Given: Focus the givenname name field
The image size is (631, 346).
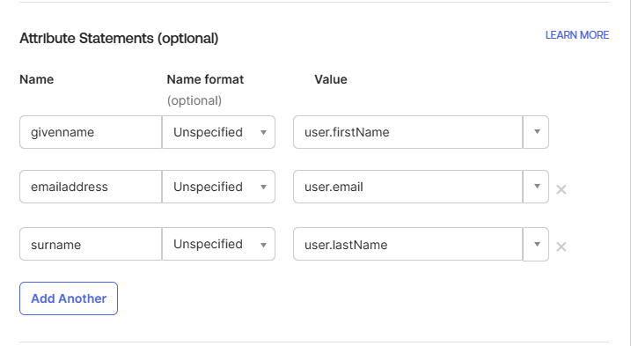Looking at the screenshot, I should tap(91, 132).
